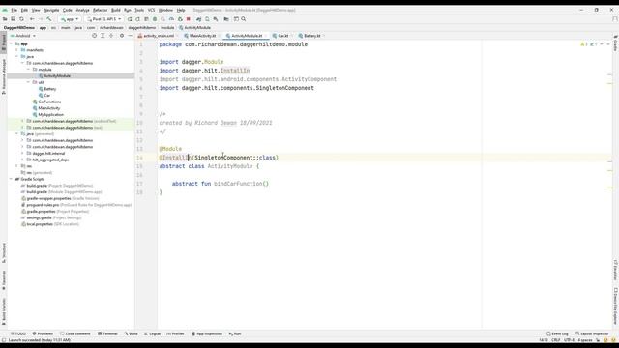The height and width of the screenshot is (348, 619).
Task: Select settings.gradle in Gradle Scripts
Action: coord(39,217)
